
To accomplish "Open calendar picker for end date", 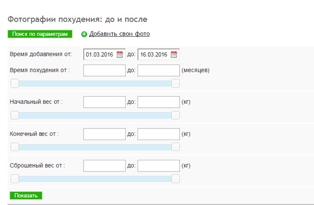I will 174,55.
